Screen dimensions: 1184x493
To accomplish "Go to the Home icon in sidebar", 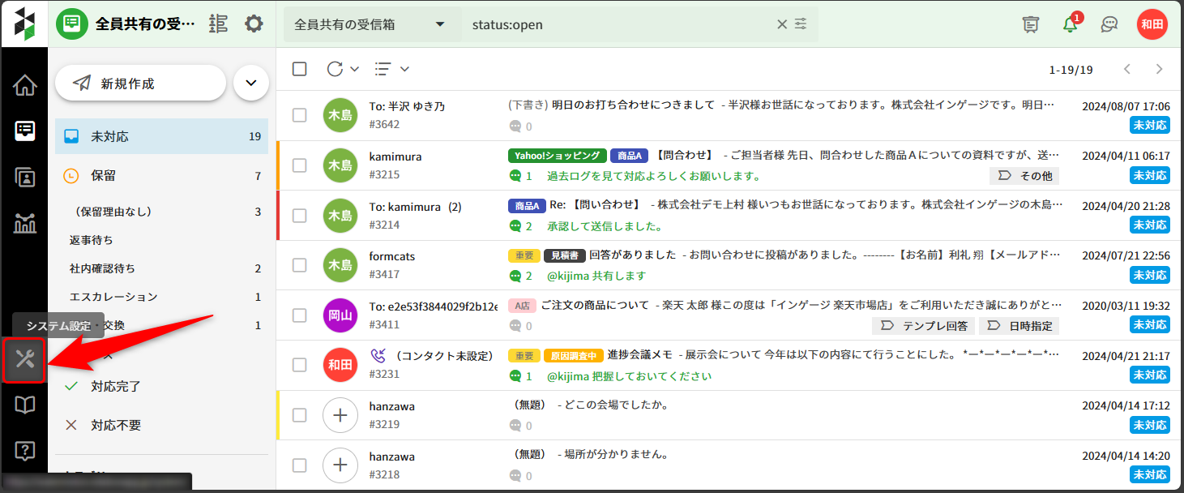I will [x=25, y=85].
